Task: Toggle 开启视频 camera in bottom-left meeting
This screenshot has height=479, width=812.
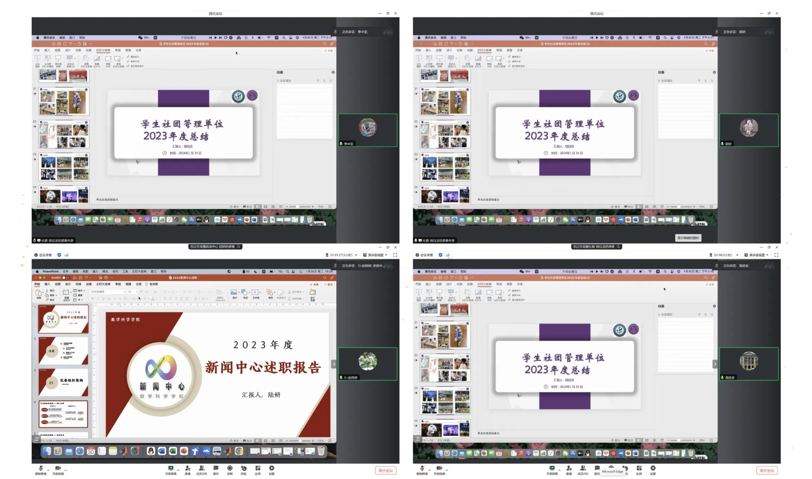Action: coord(58,468)
